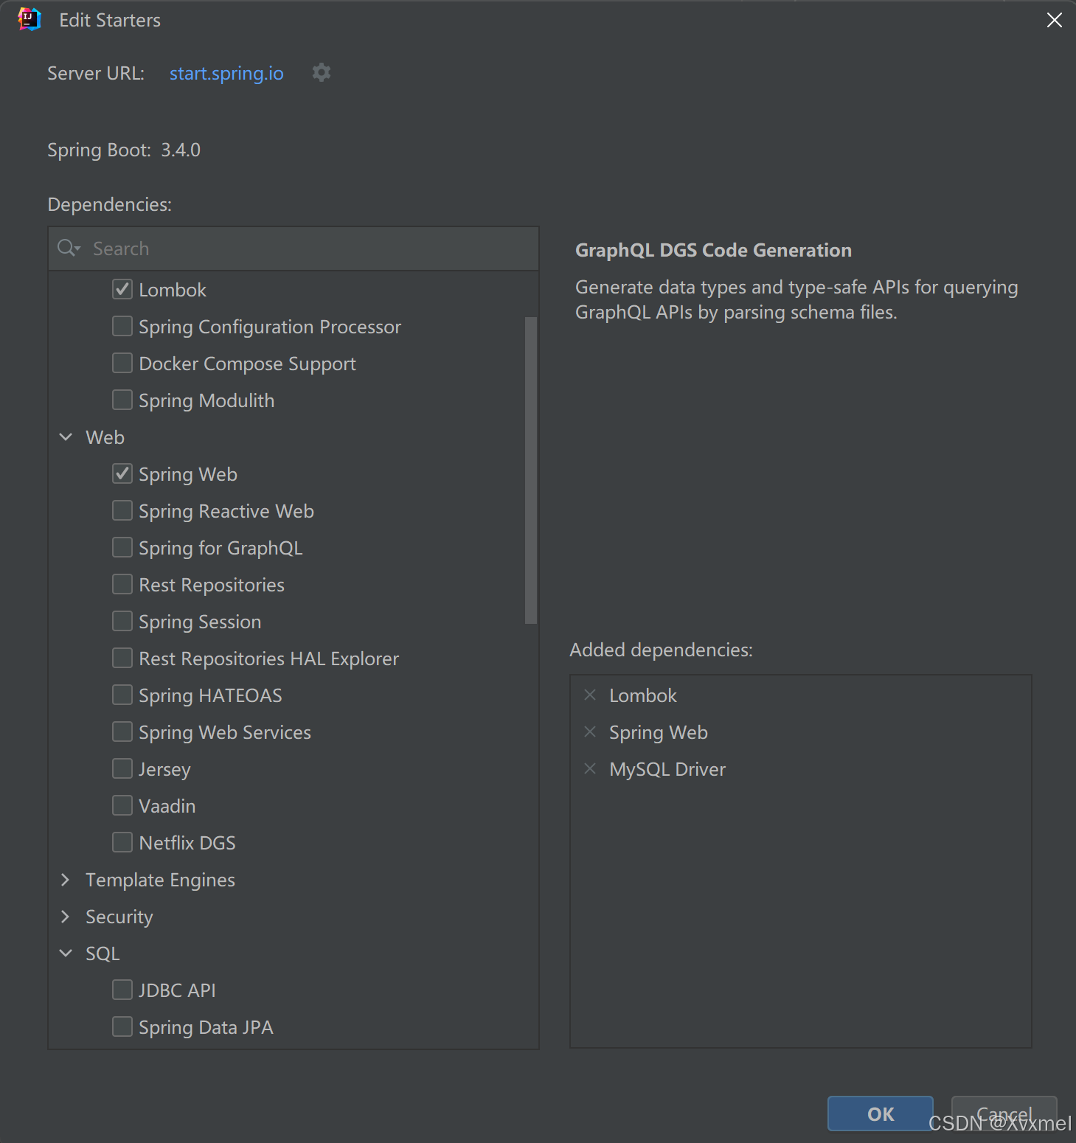Collapse the SQL category
This screenshot has height=1143, width=1076.
(66, 953)
